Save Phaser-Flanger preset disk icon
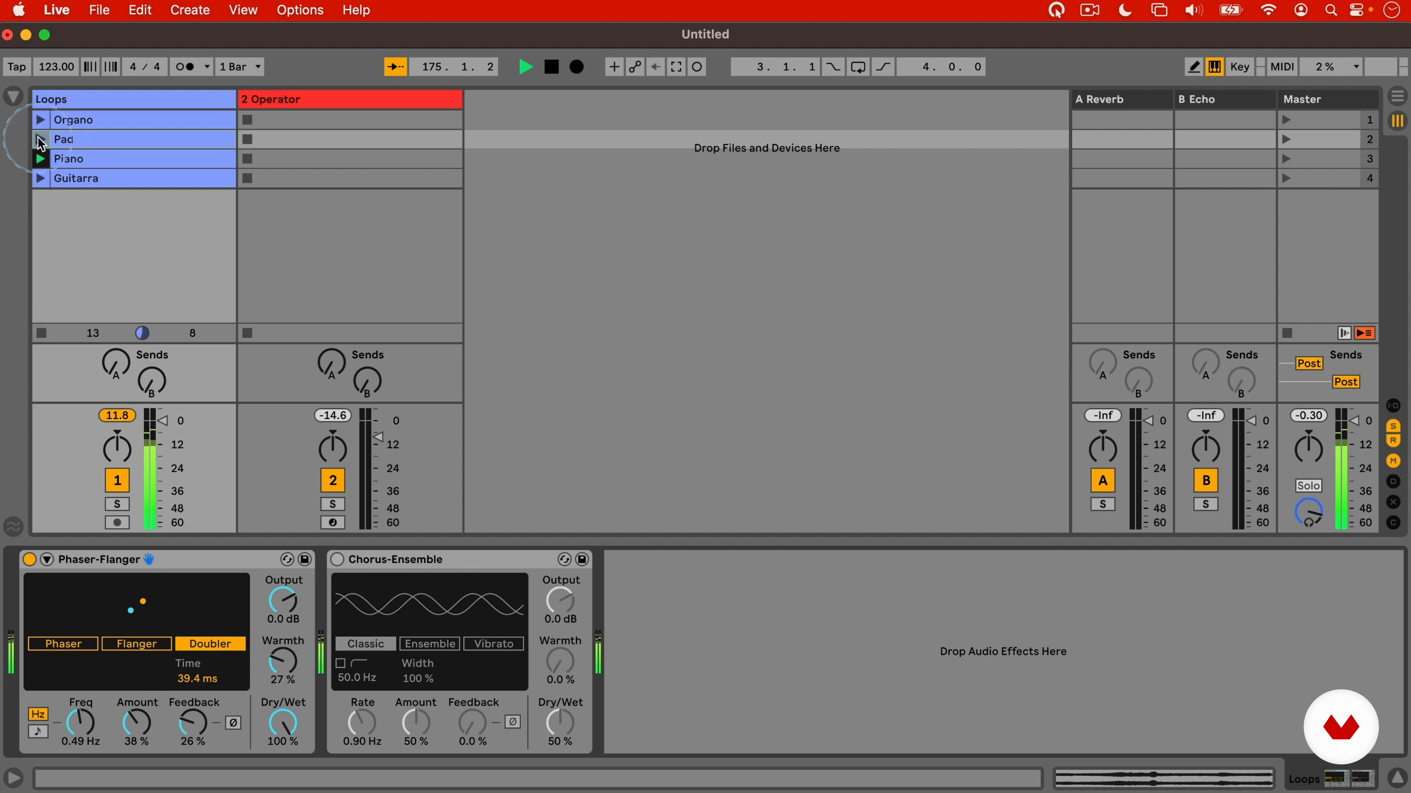 click(x=305, y=559)
